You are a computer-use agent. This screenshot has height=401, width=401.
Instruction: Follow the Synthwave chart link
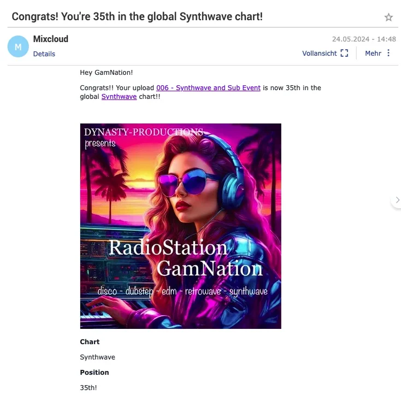pyautogui.click(x=119, y=97)
